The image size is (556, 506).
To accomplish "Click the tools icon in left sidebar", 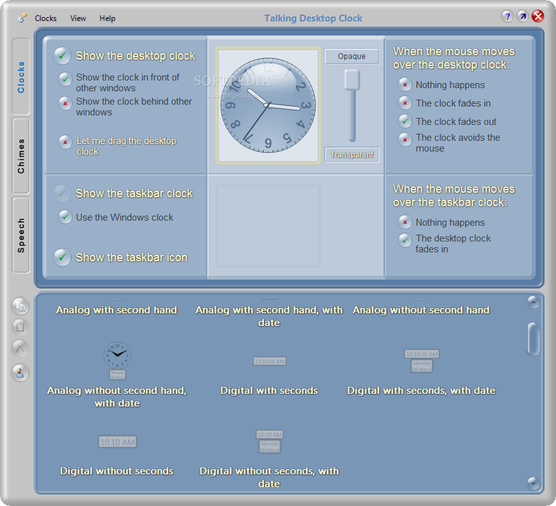I will click(20, 347).
